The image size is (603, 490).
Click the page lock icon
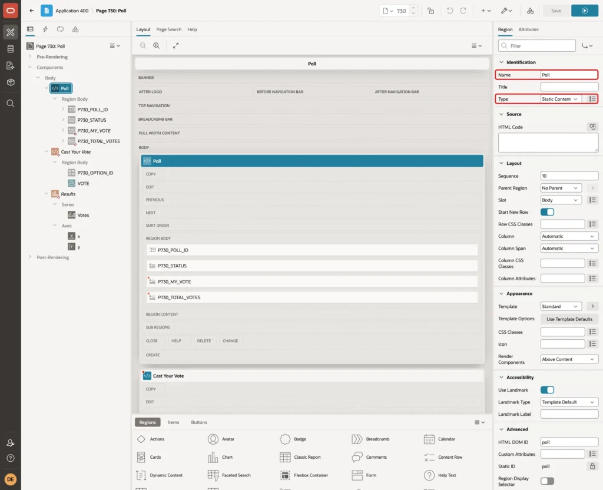pos(430,11)
